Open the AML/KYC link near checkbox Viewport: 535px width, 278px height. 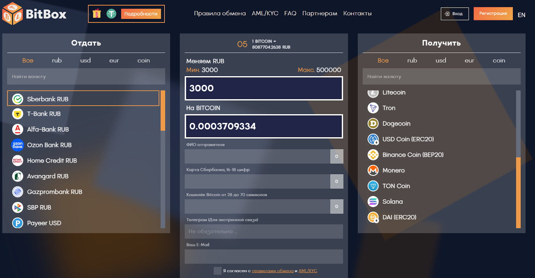(308, 271)
